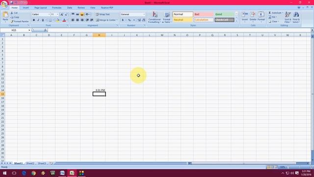The width and height of the screenshot is (314, 177).
Task: Apply the Calculation cell style
Action: coord(204,20)
